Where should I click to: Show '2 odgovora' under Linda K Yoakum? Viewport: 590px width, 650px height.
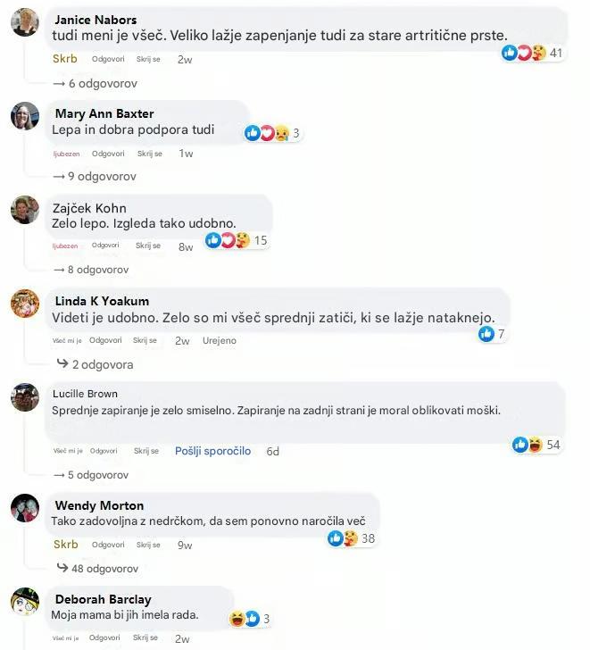click(x=96, y=364)
